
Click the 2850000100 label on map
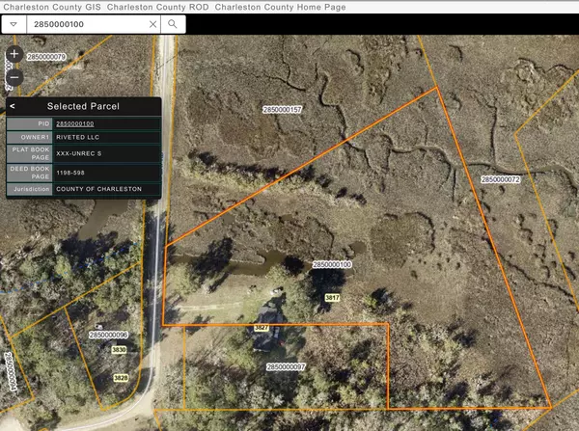(333, 263)
